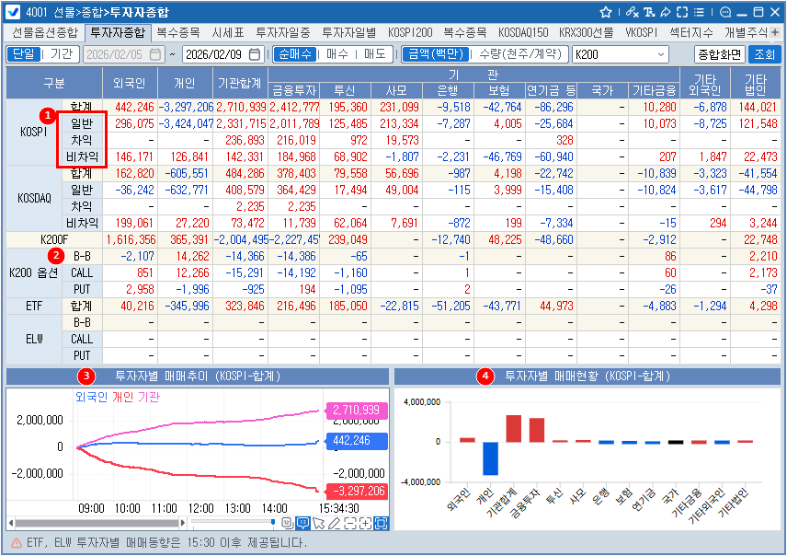Click the 종합화면 button

click(718, 54)
